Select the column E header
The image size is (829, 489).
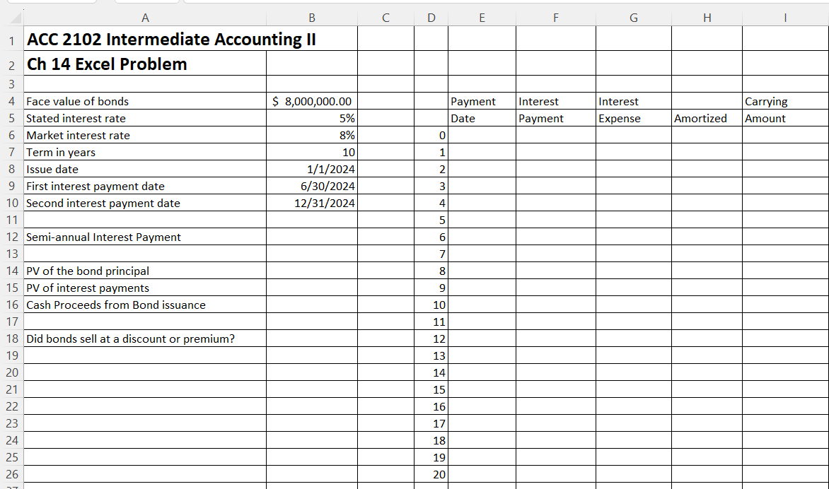coord(482,17)
